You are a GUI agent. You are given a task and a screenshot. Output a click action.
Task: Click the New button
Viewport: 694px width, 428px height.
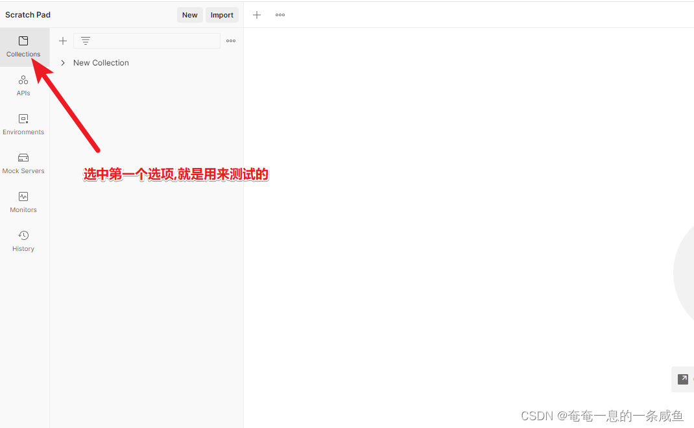190,15
